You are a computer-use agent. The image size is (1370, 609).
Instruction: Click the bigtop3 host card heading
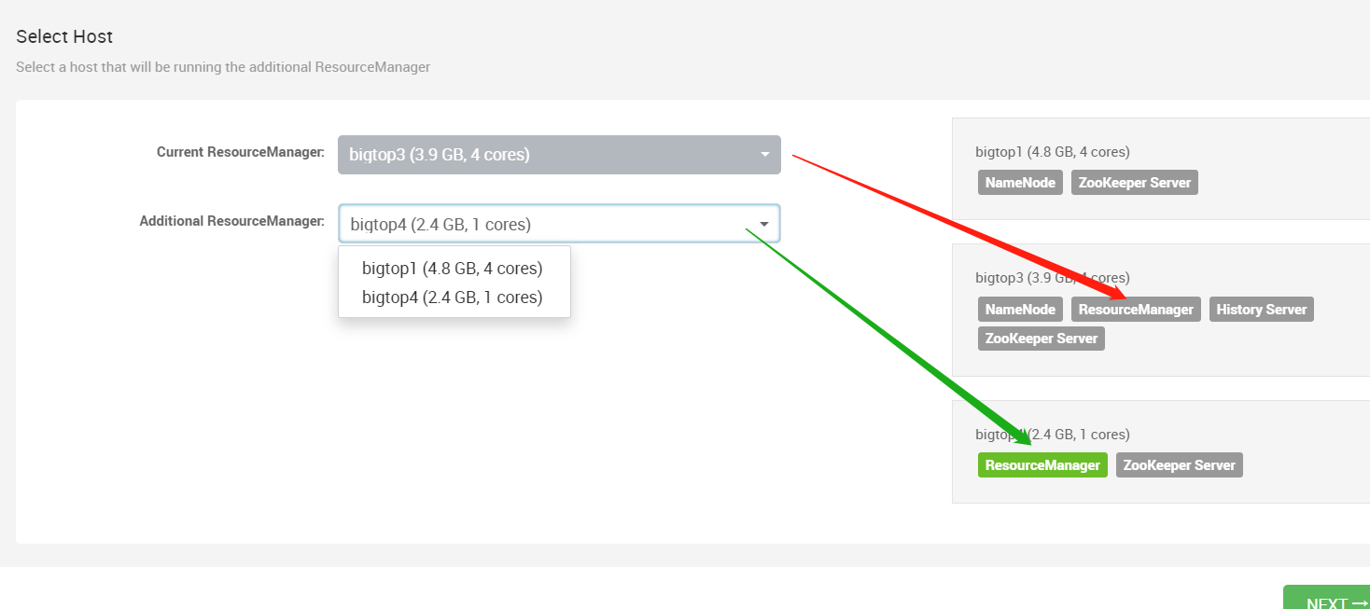click(1053, 278)
